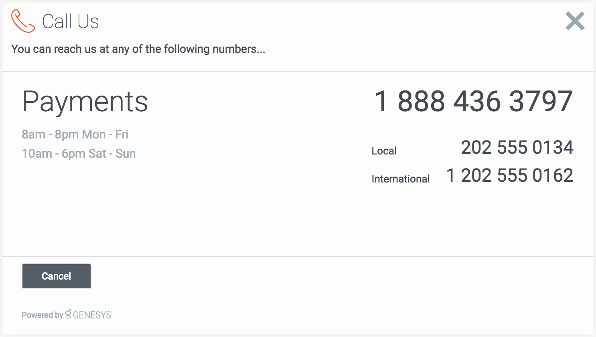The width and height of the screenshot is (596, 337).
Task: Click the "You can reach us" subtitle
Action: 138,49
